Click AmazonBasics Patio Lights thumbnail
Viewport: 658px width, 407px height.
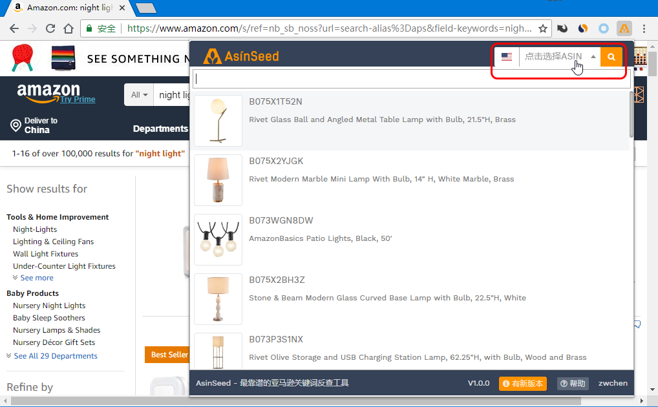[218, 240]
